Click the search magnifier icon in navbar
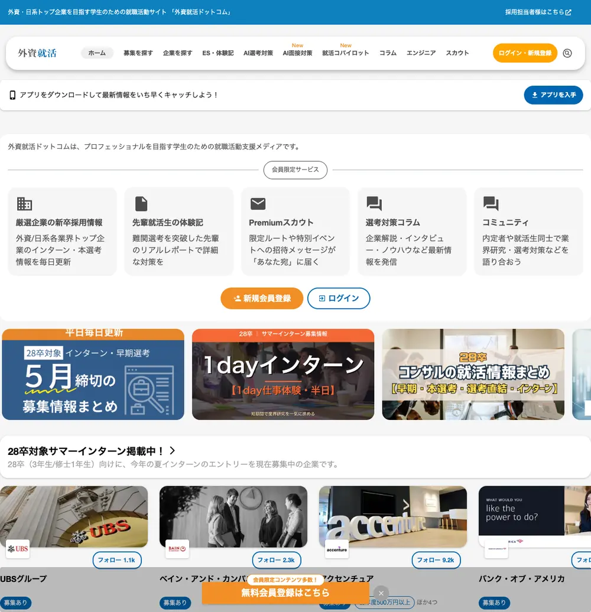591x612 pixels. [567, 53]
